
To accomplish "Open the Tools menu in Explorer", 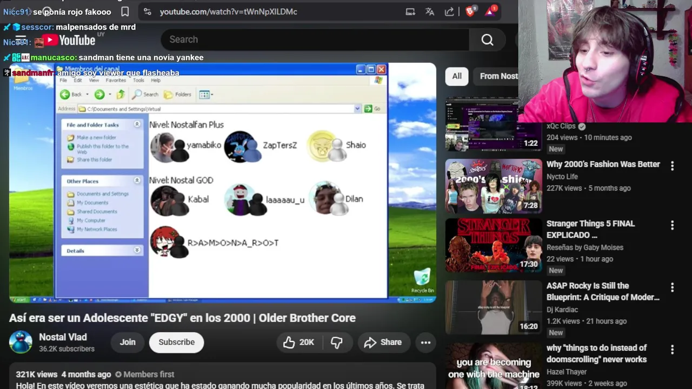I will [x=138, y=80].
